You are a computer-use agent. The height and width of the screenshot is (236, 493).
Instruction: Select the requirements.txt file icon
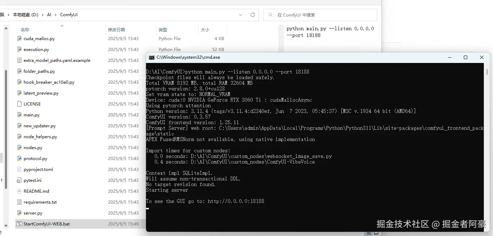click(20, 202)
